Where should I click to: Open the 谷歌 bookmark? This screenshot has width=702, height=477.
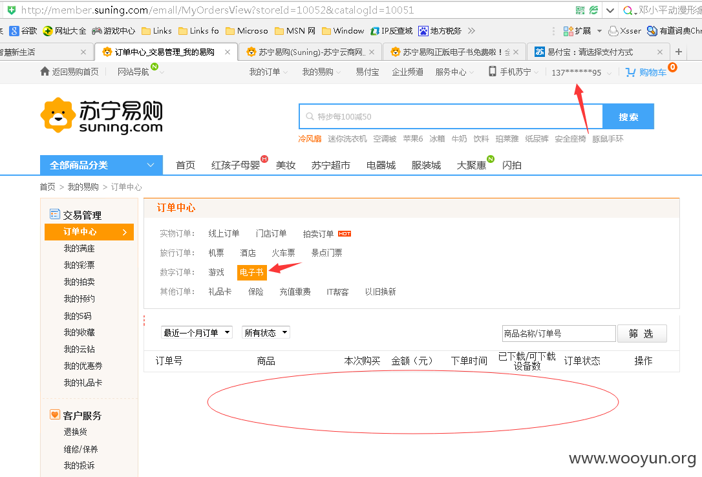[23, 31]
